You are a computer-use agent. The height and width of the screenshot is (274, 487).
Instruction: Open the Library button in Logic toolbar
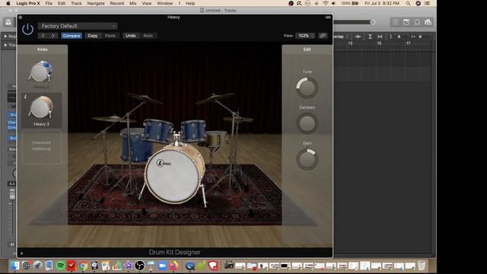8,22
